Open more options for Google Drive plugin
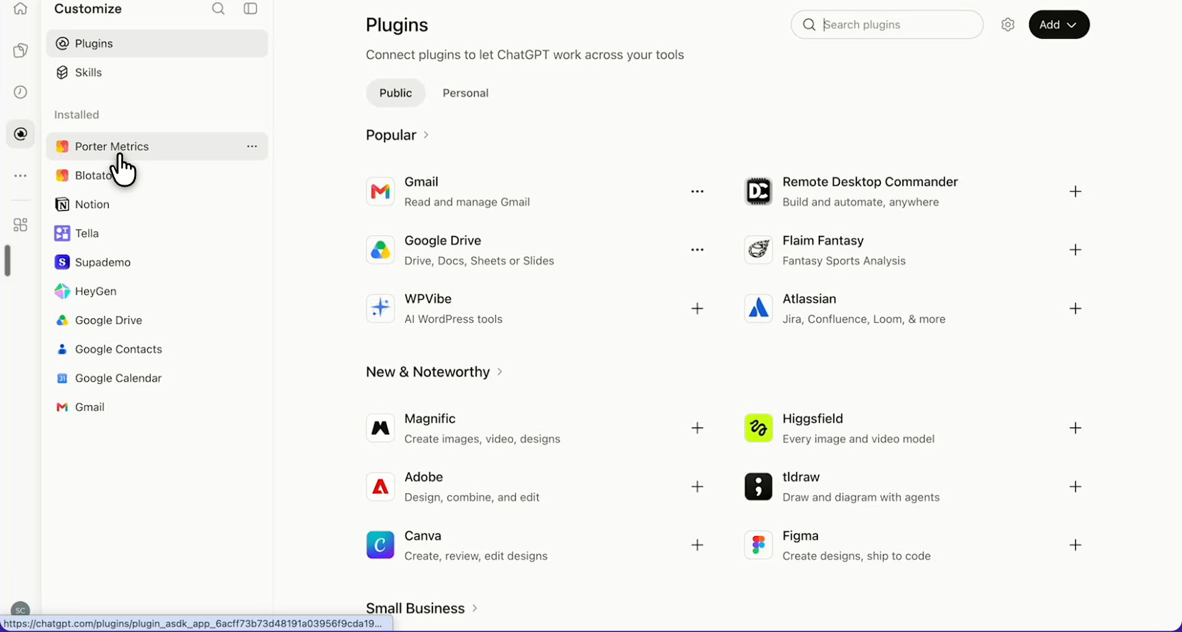 (x=697, y=250)
